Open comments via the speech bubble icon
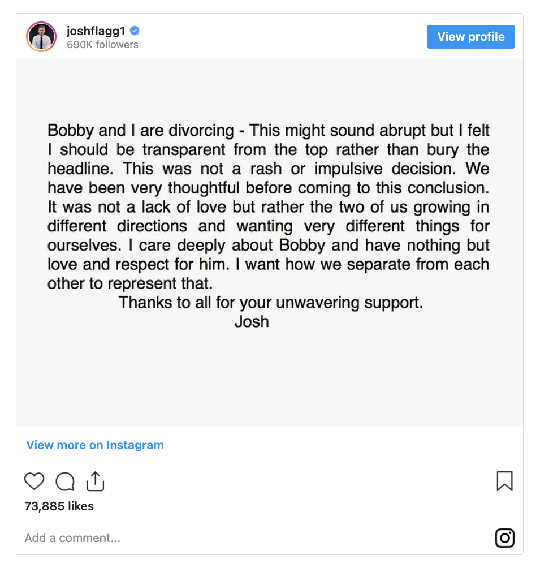The image size is (536, 568). [65, 481]
